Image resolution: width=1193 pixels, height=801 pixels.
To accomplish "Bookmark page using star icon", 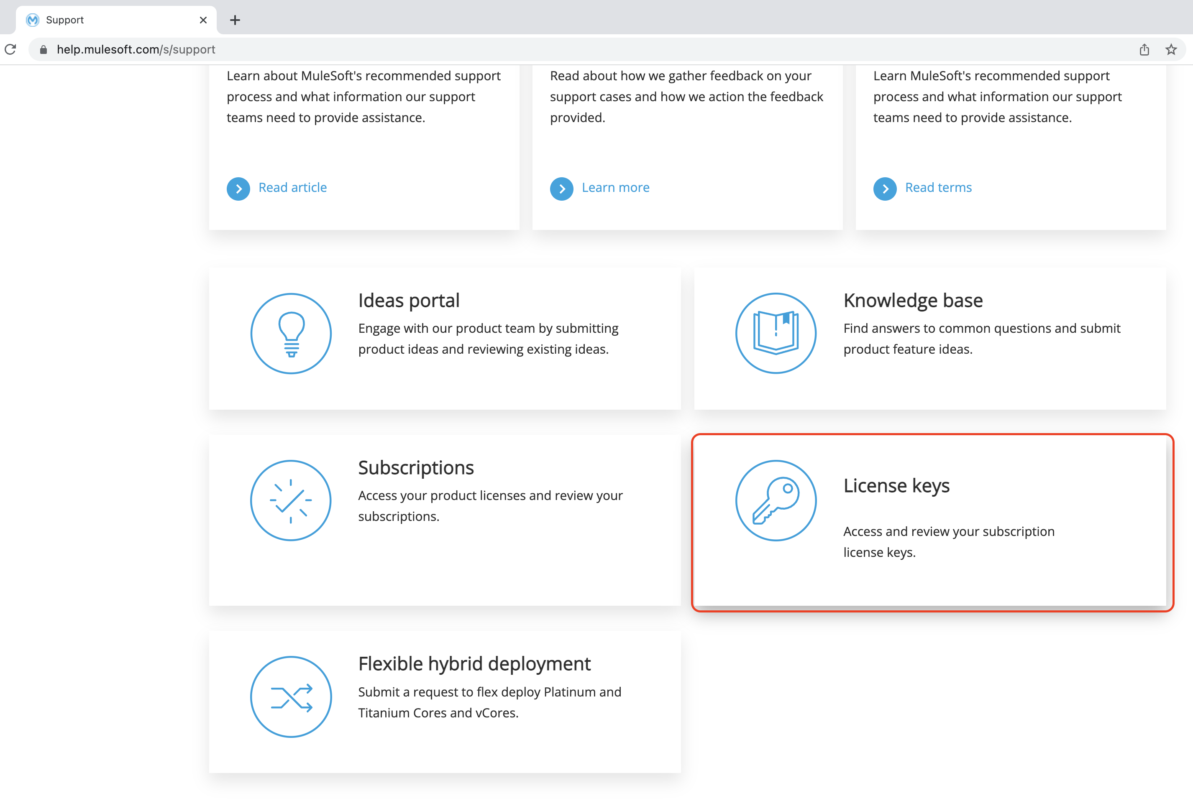I will [x=1171, y=50].
